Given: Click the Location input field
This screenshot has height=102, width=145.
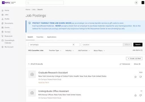Looking at the screenshot, I should click(x=102, y=45).
